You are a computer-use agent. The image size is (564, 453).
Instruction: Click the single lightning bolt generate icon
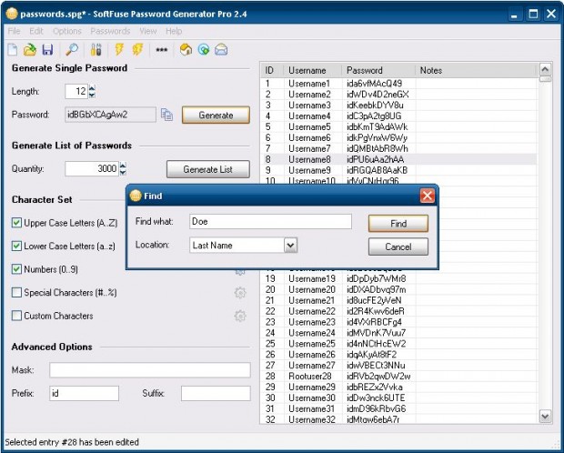tap(119, 50)
